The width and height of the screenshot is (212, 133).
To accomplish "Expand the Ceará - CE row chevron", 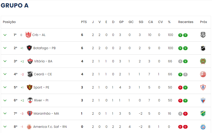I will (x=5, y=74).
